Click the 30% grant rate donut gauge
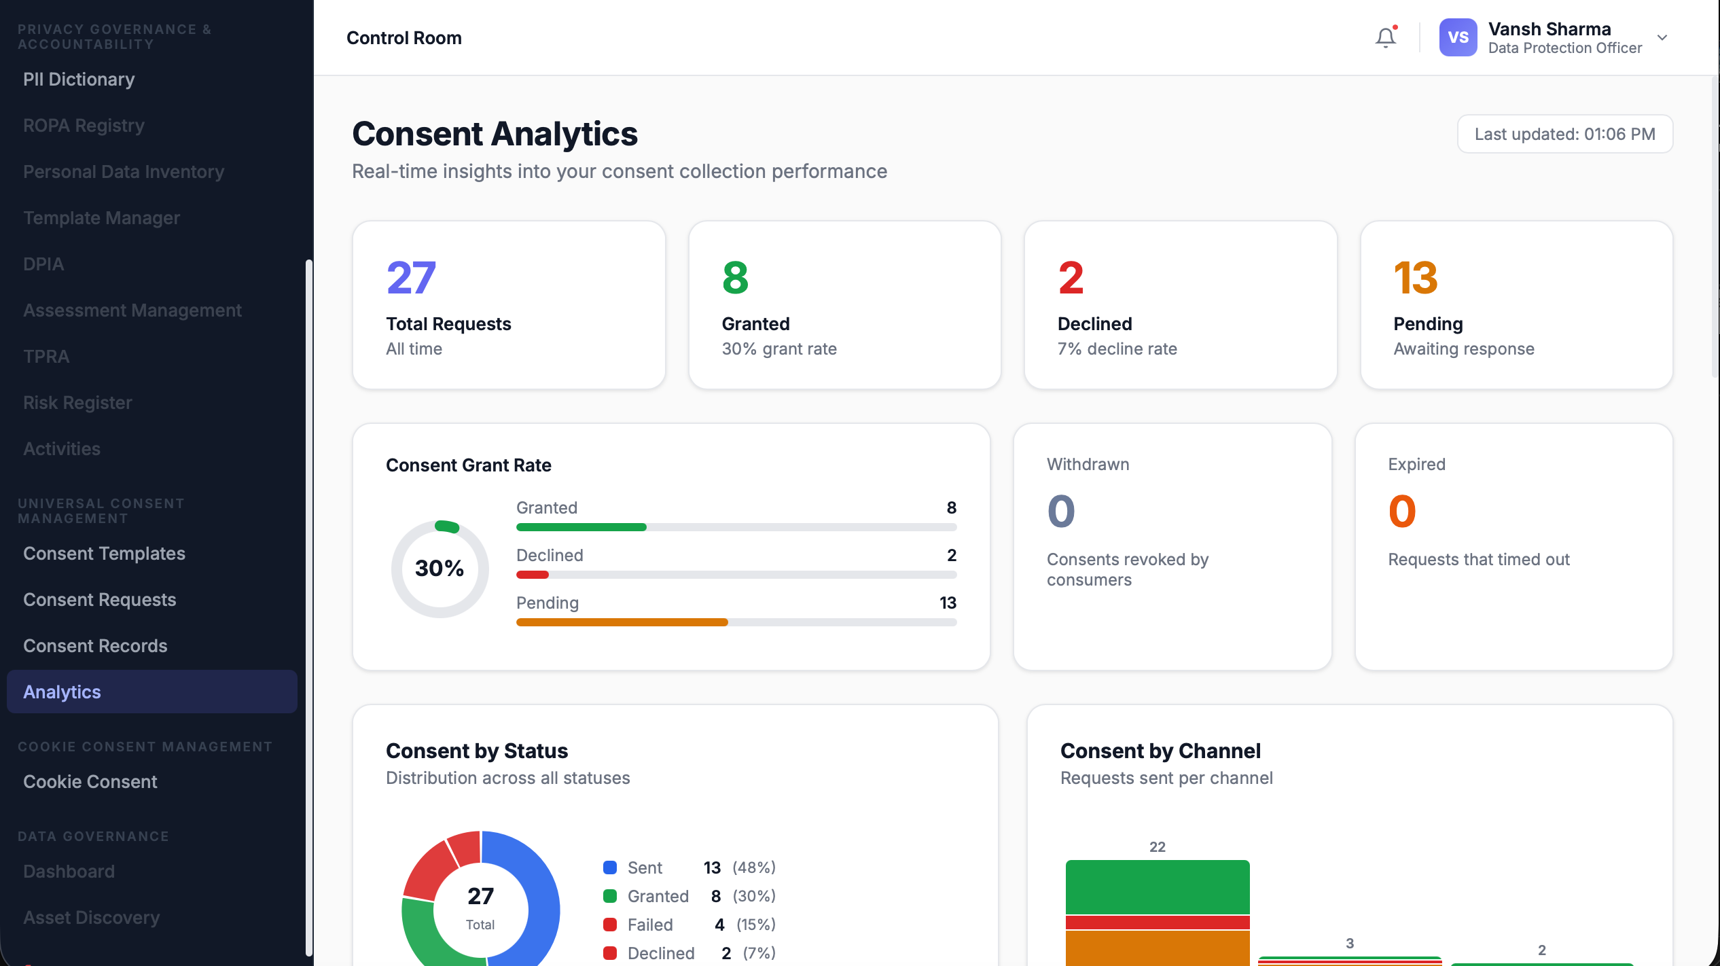 (x=440, y=569)
